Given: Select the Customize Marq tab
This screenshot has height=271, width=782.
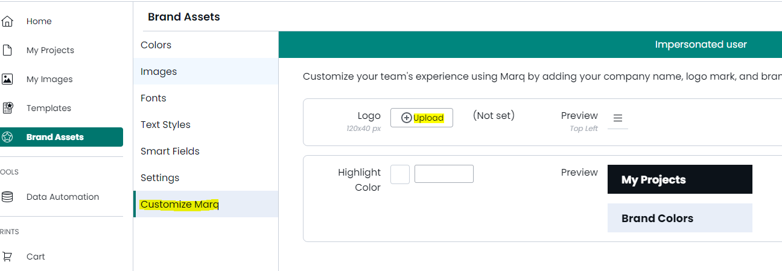Looking at the screenshot, I should click(x=180, y=205).
